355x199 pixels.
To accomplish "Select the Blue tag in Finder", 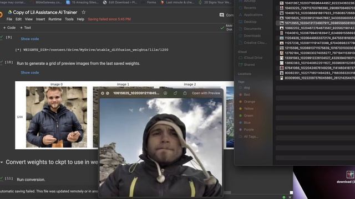I will click(247, 123).
